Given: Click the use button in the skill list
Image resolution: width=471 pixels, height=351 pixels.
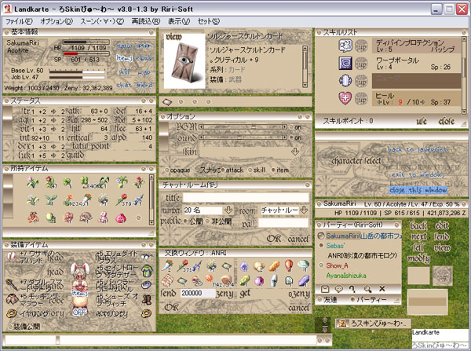Looking at the screenshot, I should (x=422, y=121).
